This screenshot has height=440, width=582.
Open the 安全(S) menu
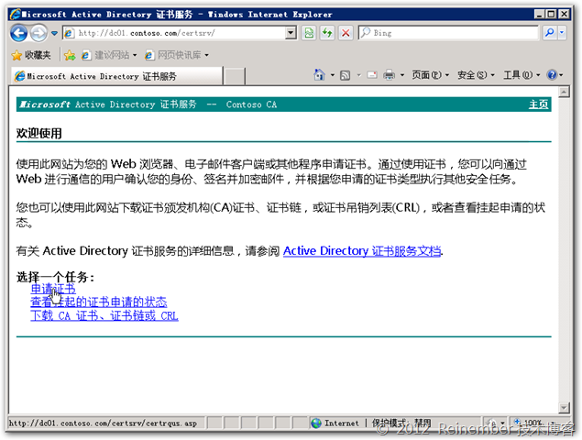tap(476, 75)
